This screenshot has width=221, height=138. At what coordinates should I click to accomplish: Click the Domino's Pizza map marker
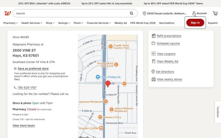coord(100,117)
